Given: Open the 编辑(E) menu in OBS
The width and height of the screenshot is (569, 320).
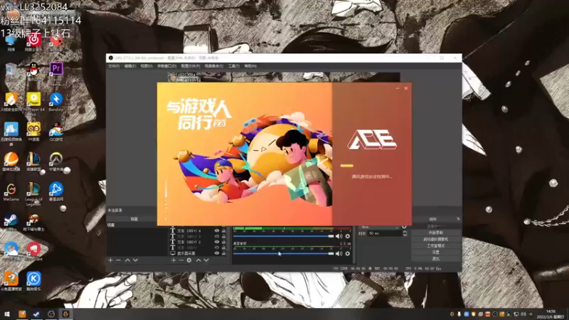Looking at the screenshot, I should pos(130,66).
